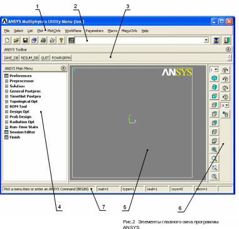
Task: Click the SAVE_DB toolbar button
Action: coord(11,58)
